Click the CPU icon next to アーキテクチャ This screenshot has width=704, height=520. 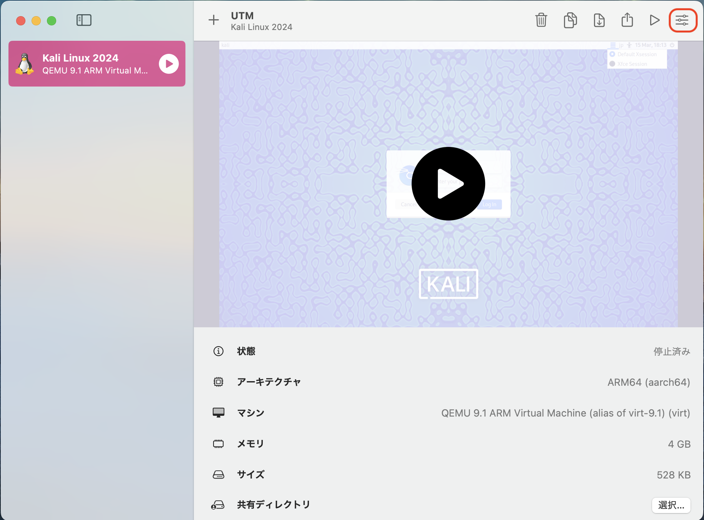(x=218, y=382)
